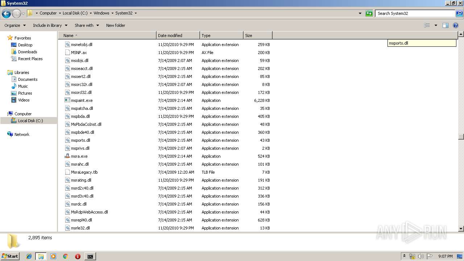
Task: Open Recent Places in Favorites
Action: [x=30, y=59]
